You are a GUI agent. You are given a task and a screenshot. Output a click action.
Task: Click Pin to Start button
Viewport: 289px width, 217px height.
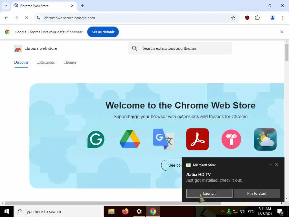click(257, 193)
